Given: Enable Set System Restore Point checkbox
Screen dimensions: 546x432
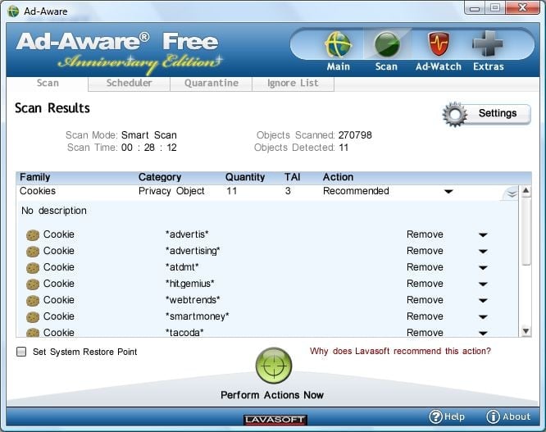Looking at the screenshot, I should pyautogui.click(x=21, y=352).
